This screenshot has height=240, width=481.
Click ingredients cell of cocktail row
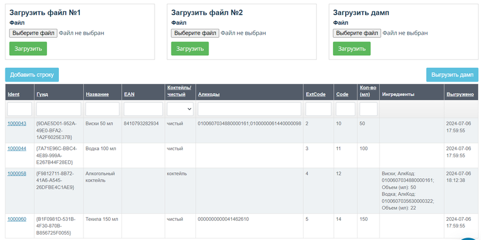412,191
